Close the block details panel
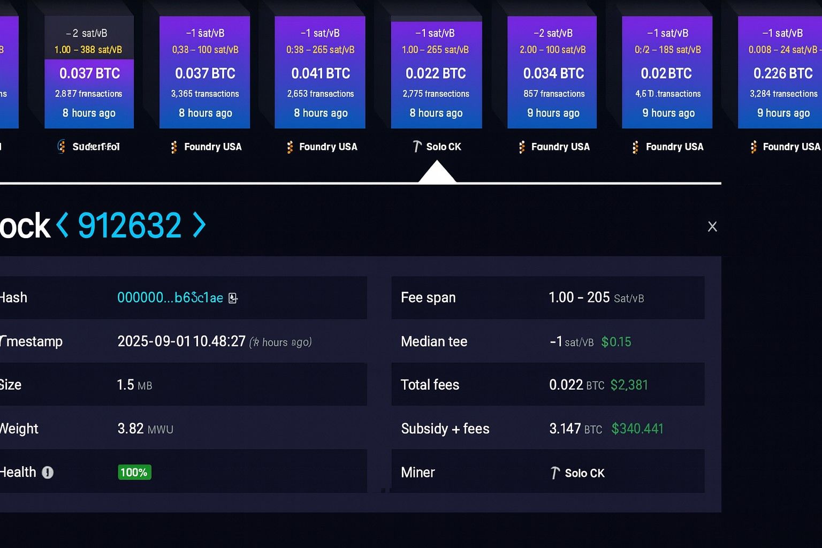The height and width of the screenshot is (548, 822). coord(712,226)
